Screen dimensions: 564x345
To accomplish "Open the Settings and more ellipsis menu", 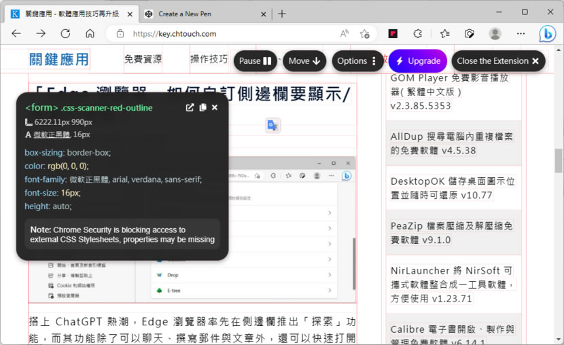I will pos(521,34).
